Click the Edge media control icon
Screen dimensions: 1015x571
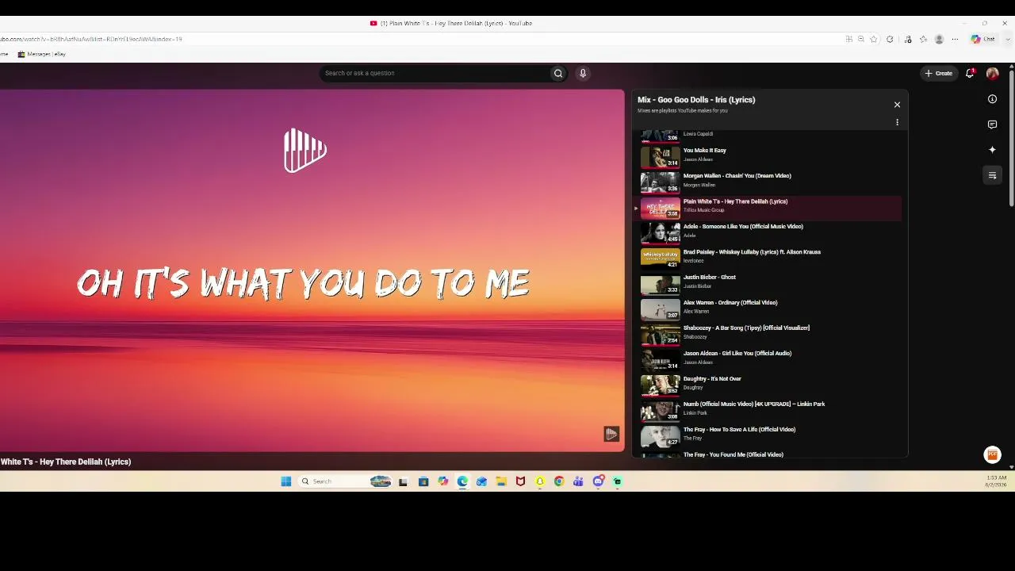coord(908,39)
